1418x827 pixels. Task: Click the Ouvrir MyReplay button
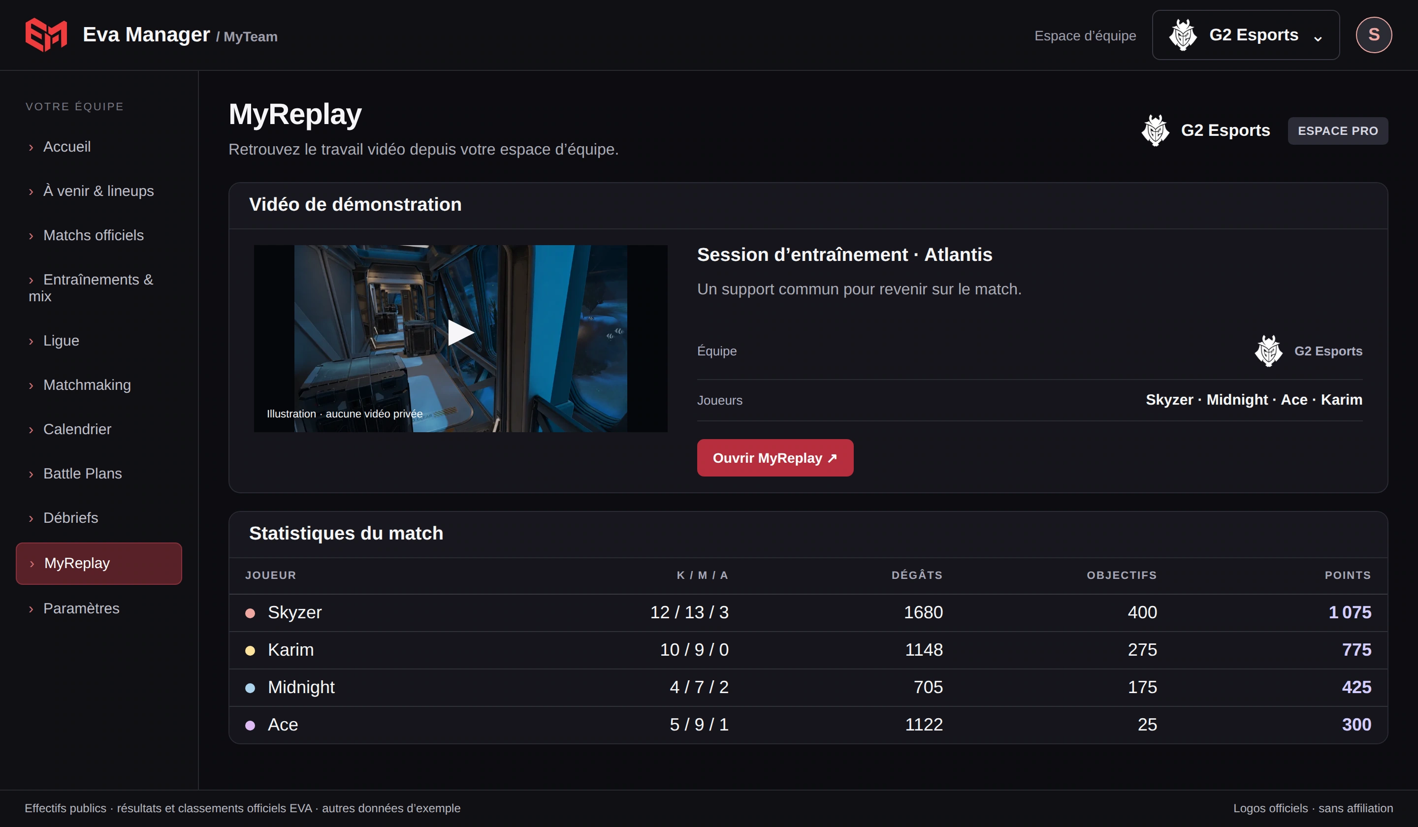click(x=775, y=458)
